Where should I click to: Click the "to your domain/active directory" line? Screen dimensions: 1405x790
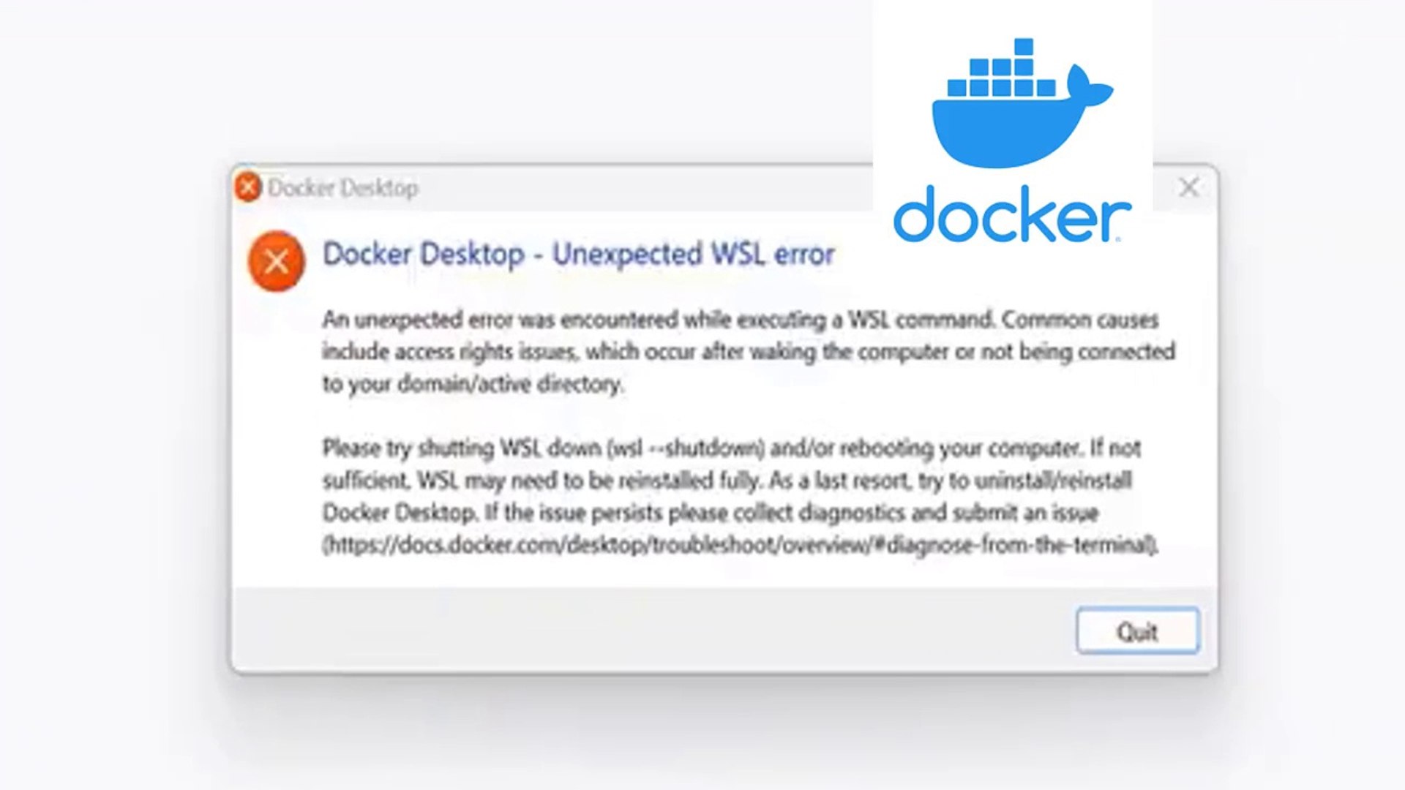[473, 384]
